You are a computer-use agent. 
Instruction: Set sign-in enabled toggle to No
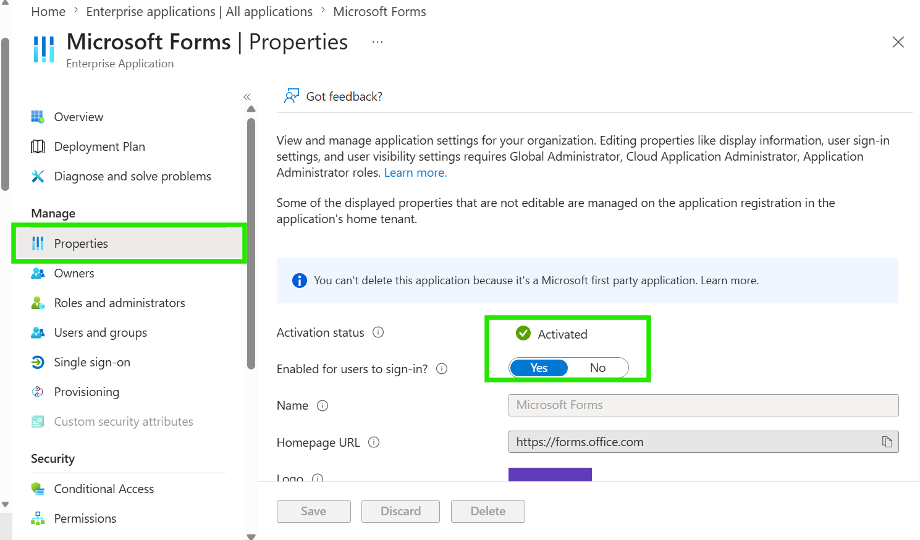pyautogui.click(x=597, y=368)
